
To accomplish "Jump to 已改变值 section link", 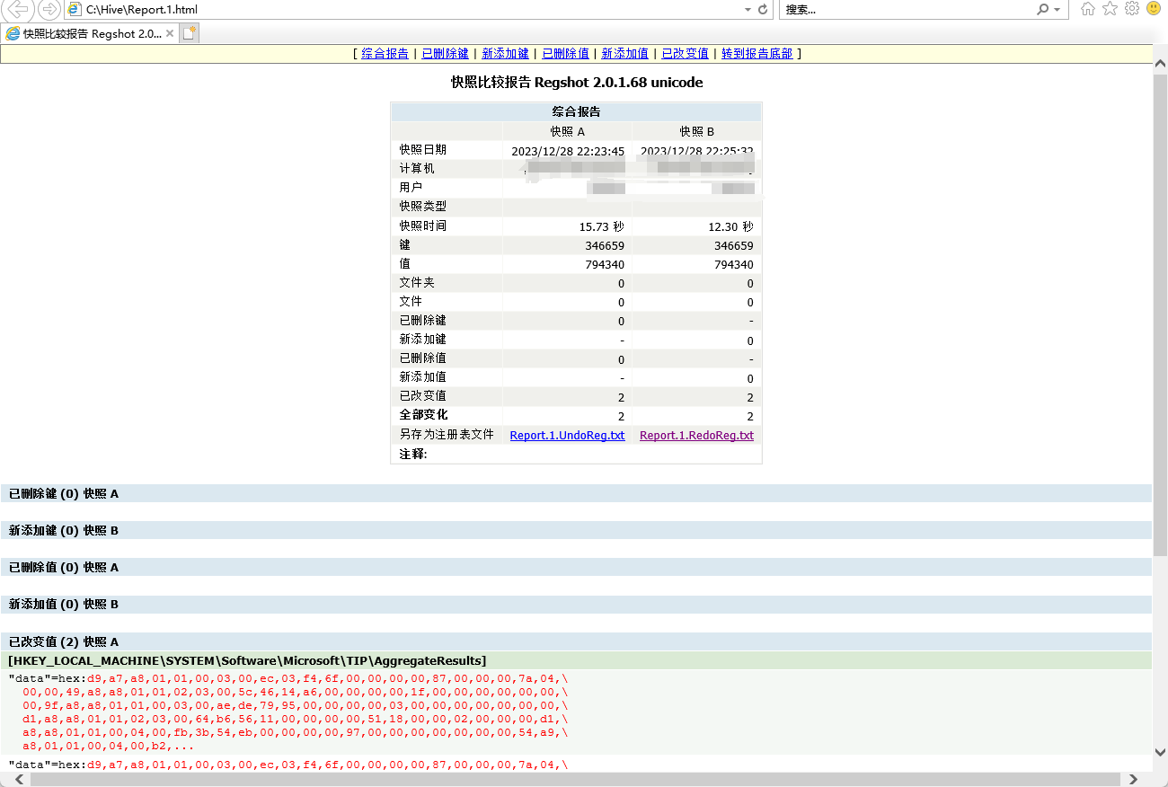I will [x=685, y=54].
